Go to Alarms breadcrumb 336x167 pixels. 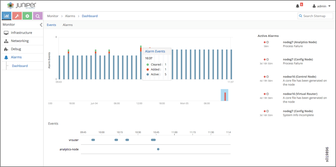pyautogui.click(x=70, y=16)
